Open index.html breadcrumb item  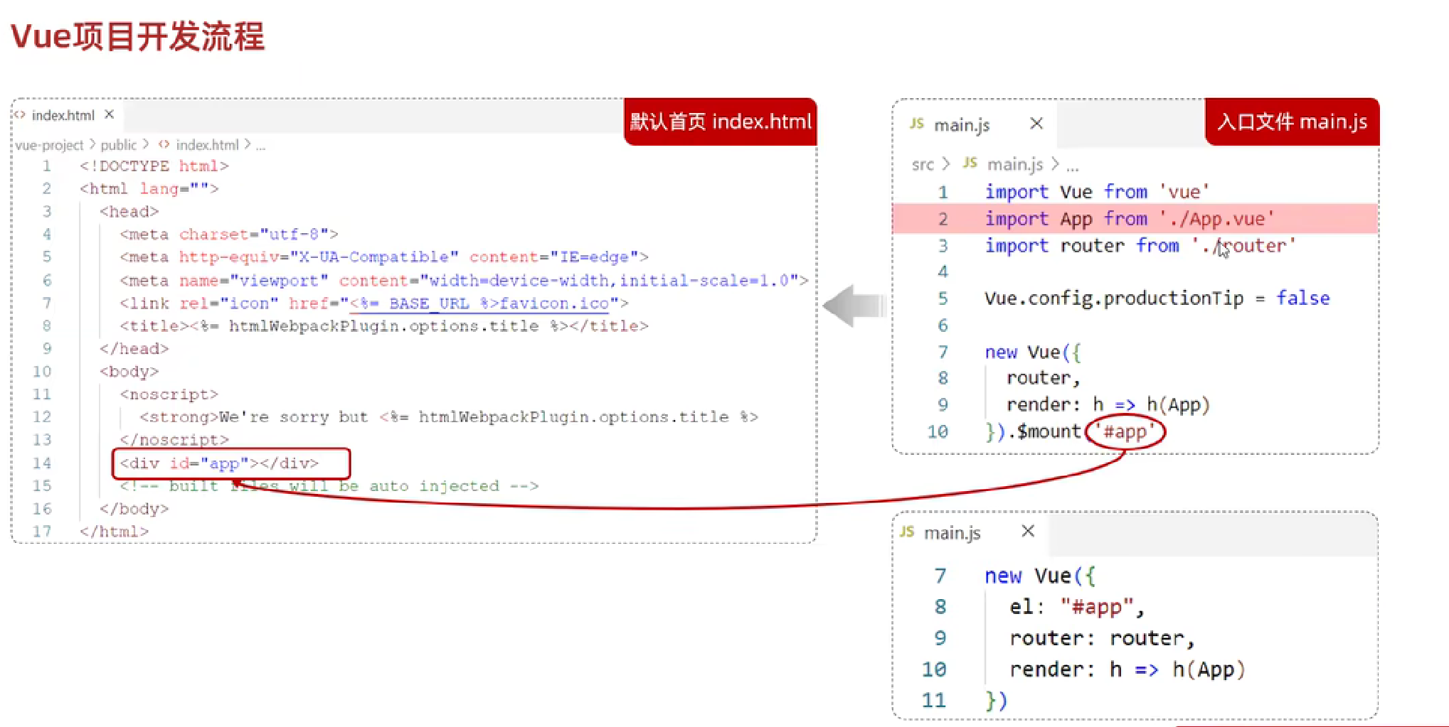click(x=207, y=145)
